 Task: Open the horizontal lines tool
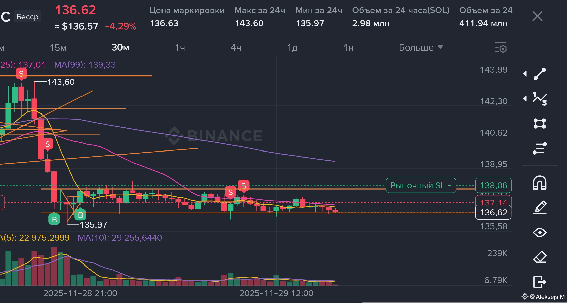click(x=540, y=148)
